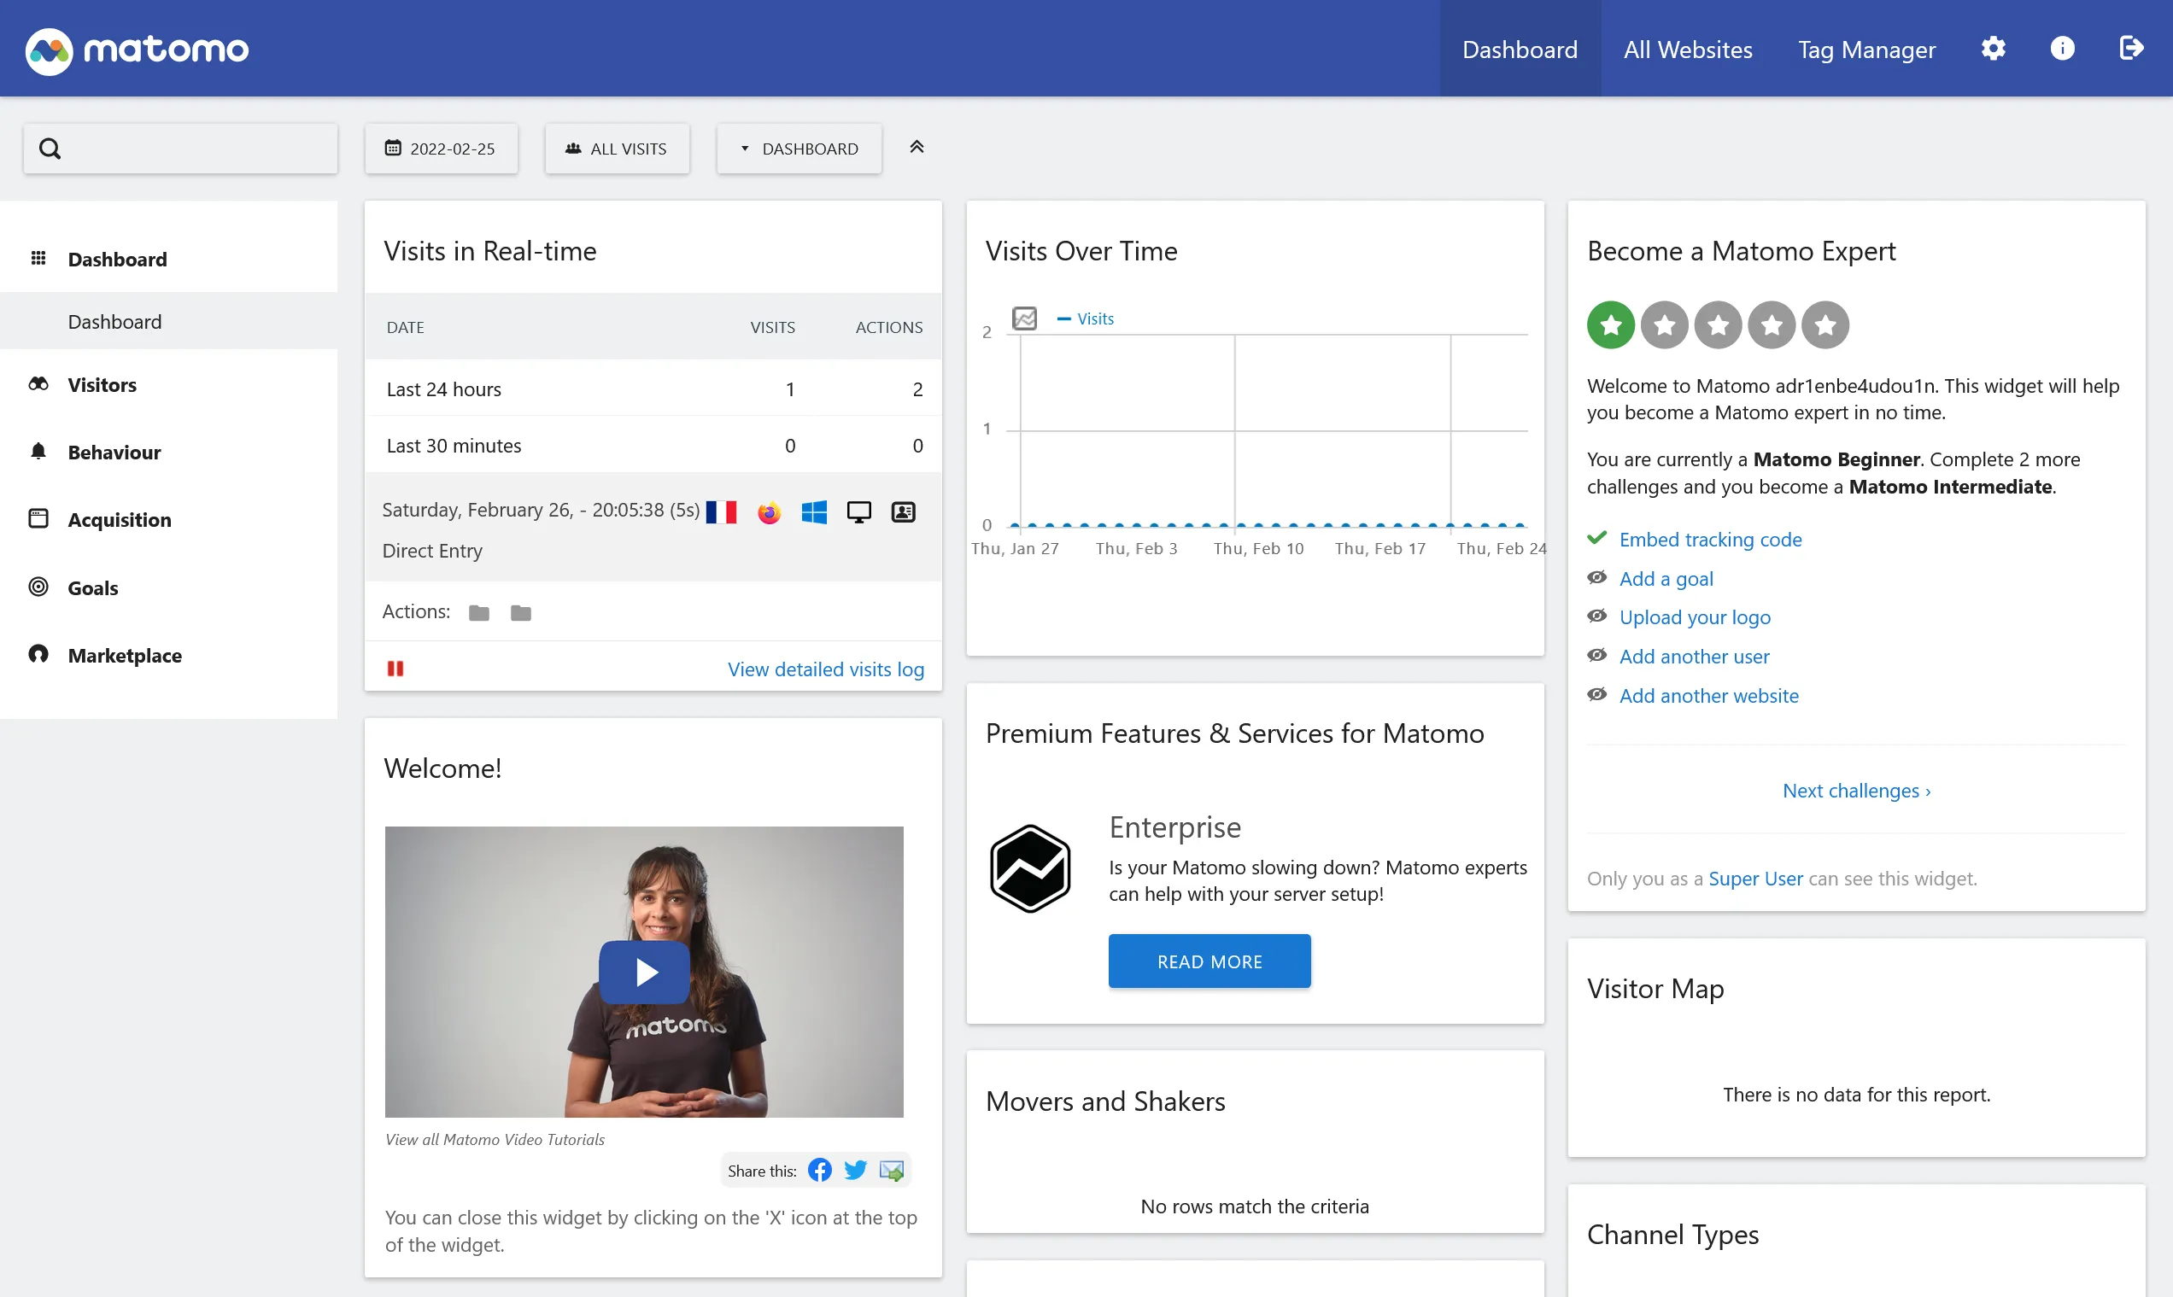Expand the Dashboard dropdown selector
This screenshot has height=1297, width=2173.
pyautogui.click(x=799, y=149)
